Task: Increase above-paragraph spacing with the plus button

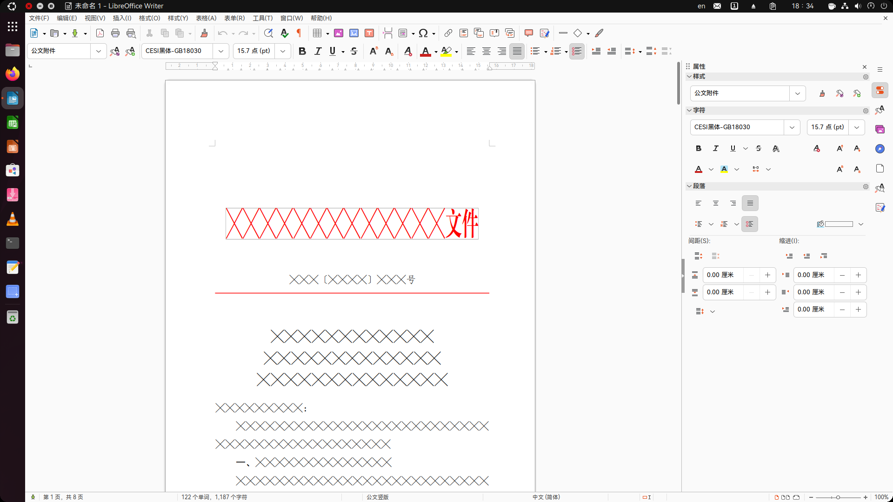Action: 767,275
